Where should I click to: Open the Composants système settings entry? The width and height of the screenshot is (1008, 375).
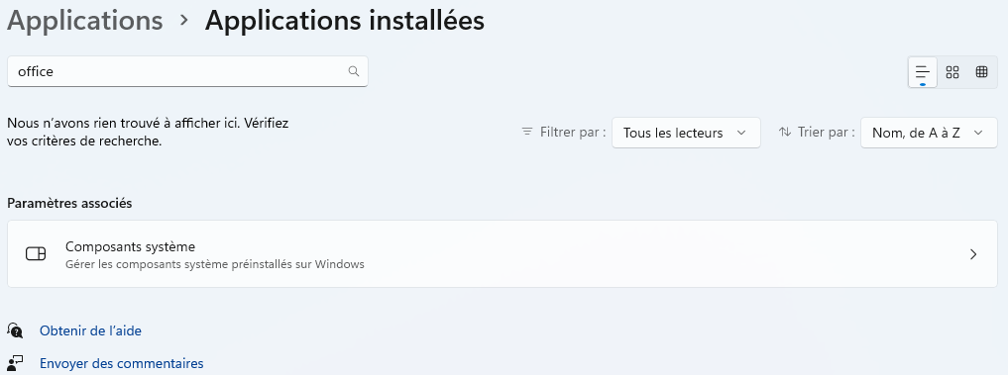pos(503,253)
